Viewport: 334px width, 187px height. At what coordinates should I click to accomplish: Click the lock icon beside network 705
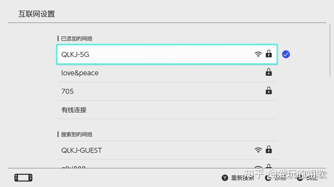click(269, 91)
